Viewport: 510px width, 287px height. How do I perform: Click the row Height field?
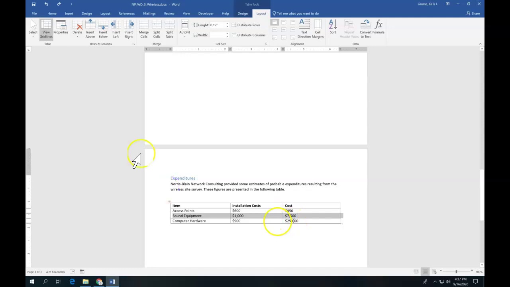[217, 25]
